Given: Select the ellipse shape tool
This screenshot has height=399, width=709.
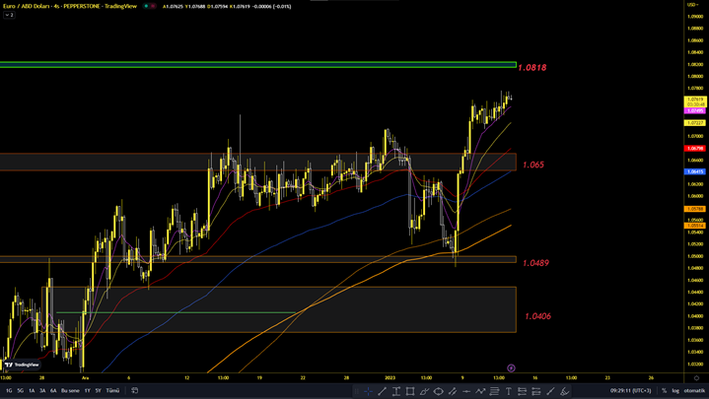Looking at the screenshot, I should 438,391.
